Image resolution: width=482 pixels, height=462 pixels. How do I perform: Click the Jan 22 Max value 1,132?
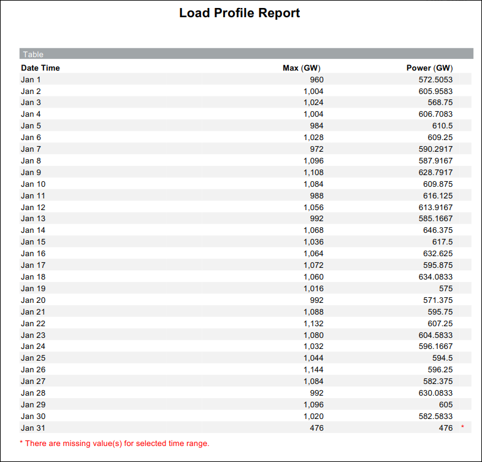tap(313, 323)
